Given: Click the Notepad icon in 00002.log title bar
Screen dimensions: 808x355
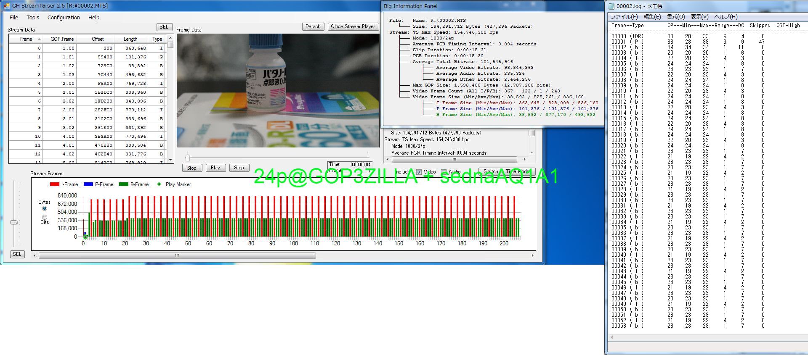Looking at the screenshot, I should pyautogui.click(x=611, y=6).
